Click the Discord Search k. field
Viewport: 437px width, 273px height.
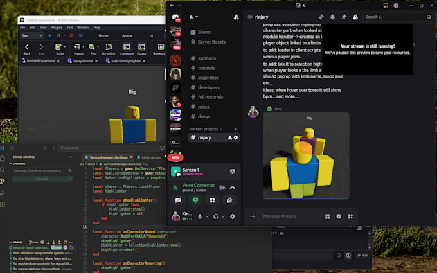tap(398, 17)
